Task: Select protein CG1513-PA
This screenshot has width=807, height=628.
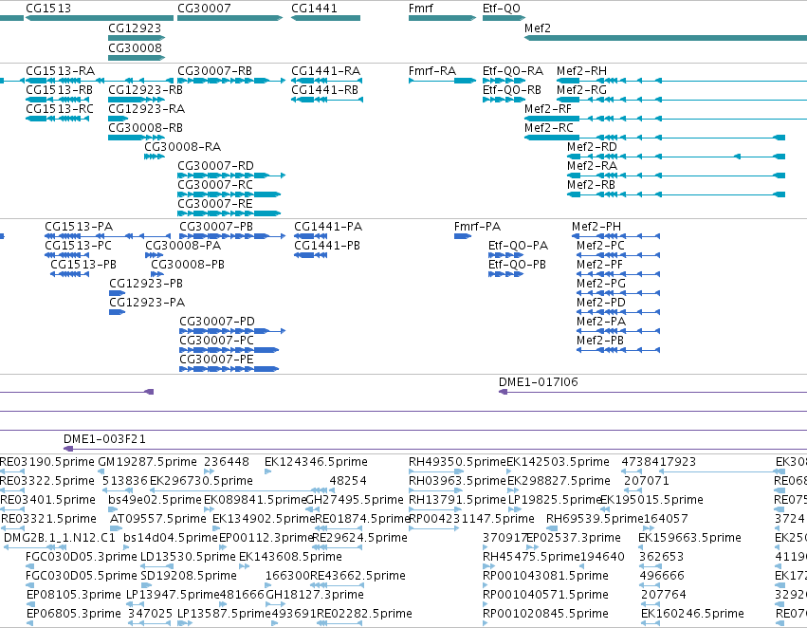Action: [x=79, y=227]
